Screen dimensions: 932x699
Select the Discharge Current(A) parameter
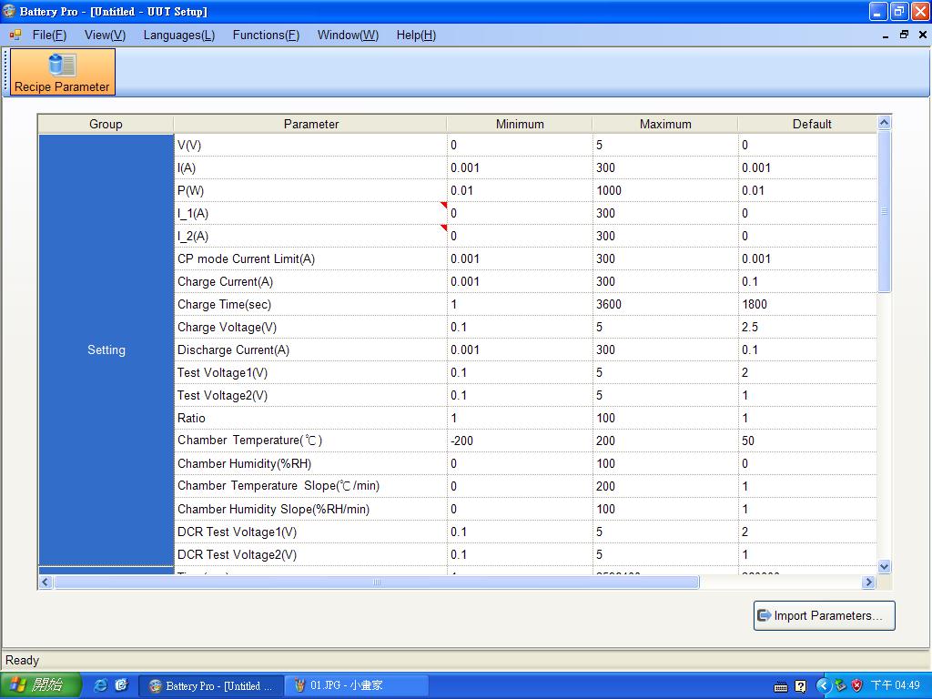(x=310, y=349)
